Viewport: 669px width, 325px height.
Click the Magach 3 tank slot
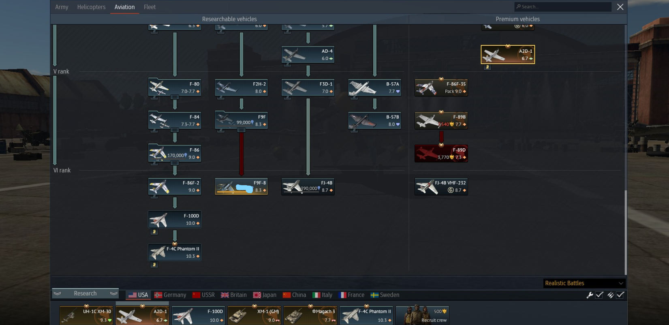pyautogui.click(x=310, y=315)
